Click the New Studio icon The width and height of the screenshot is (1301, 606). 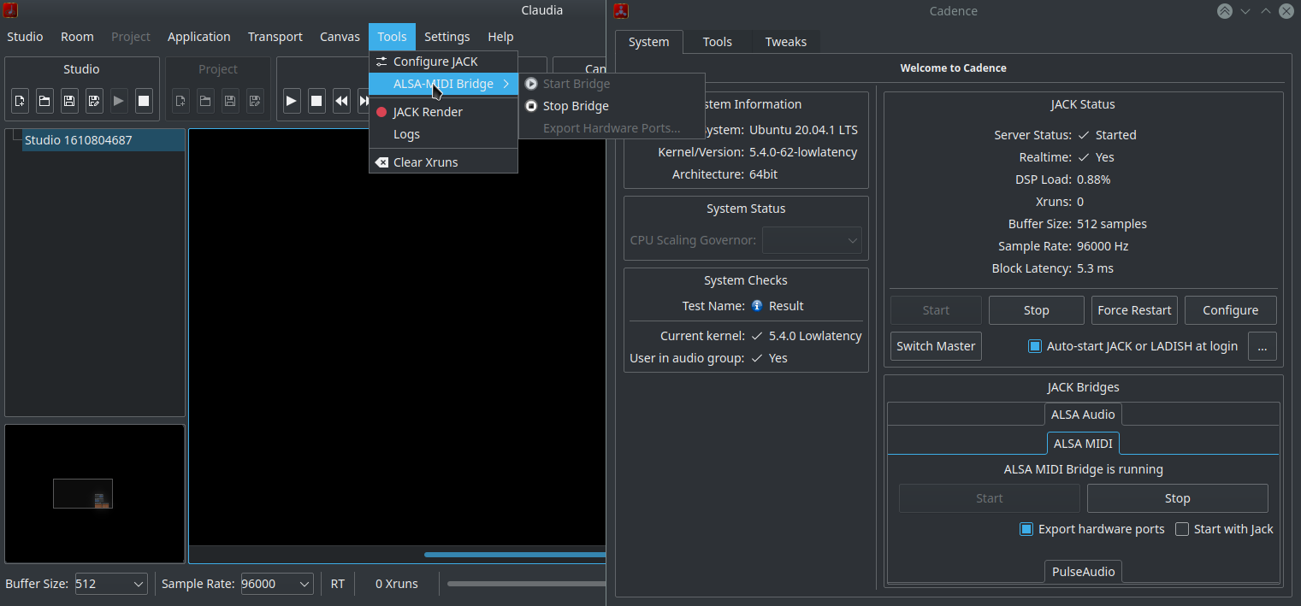click(x=20, y=101)
